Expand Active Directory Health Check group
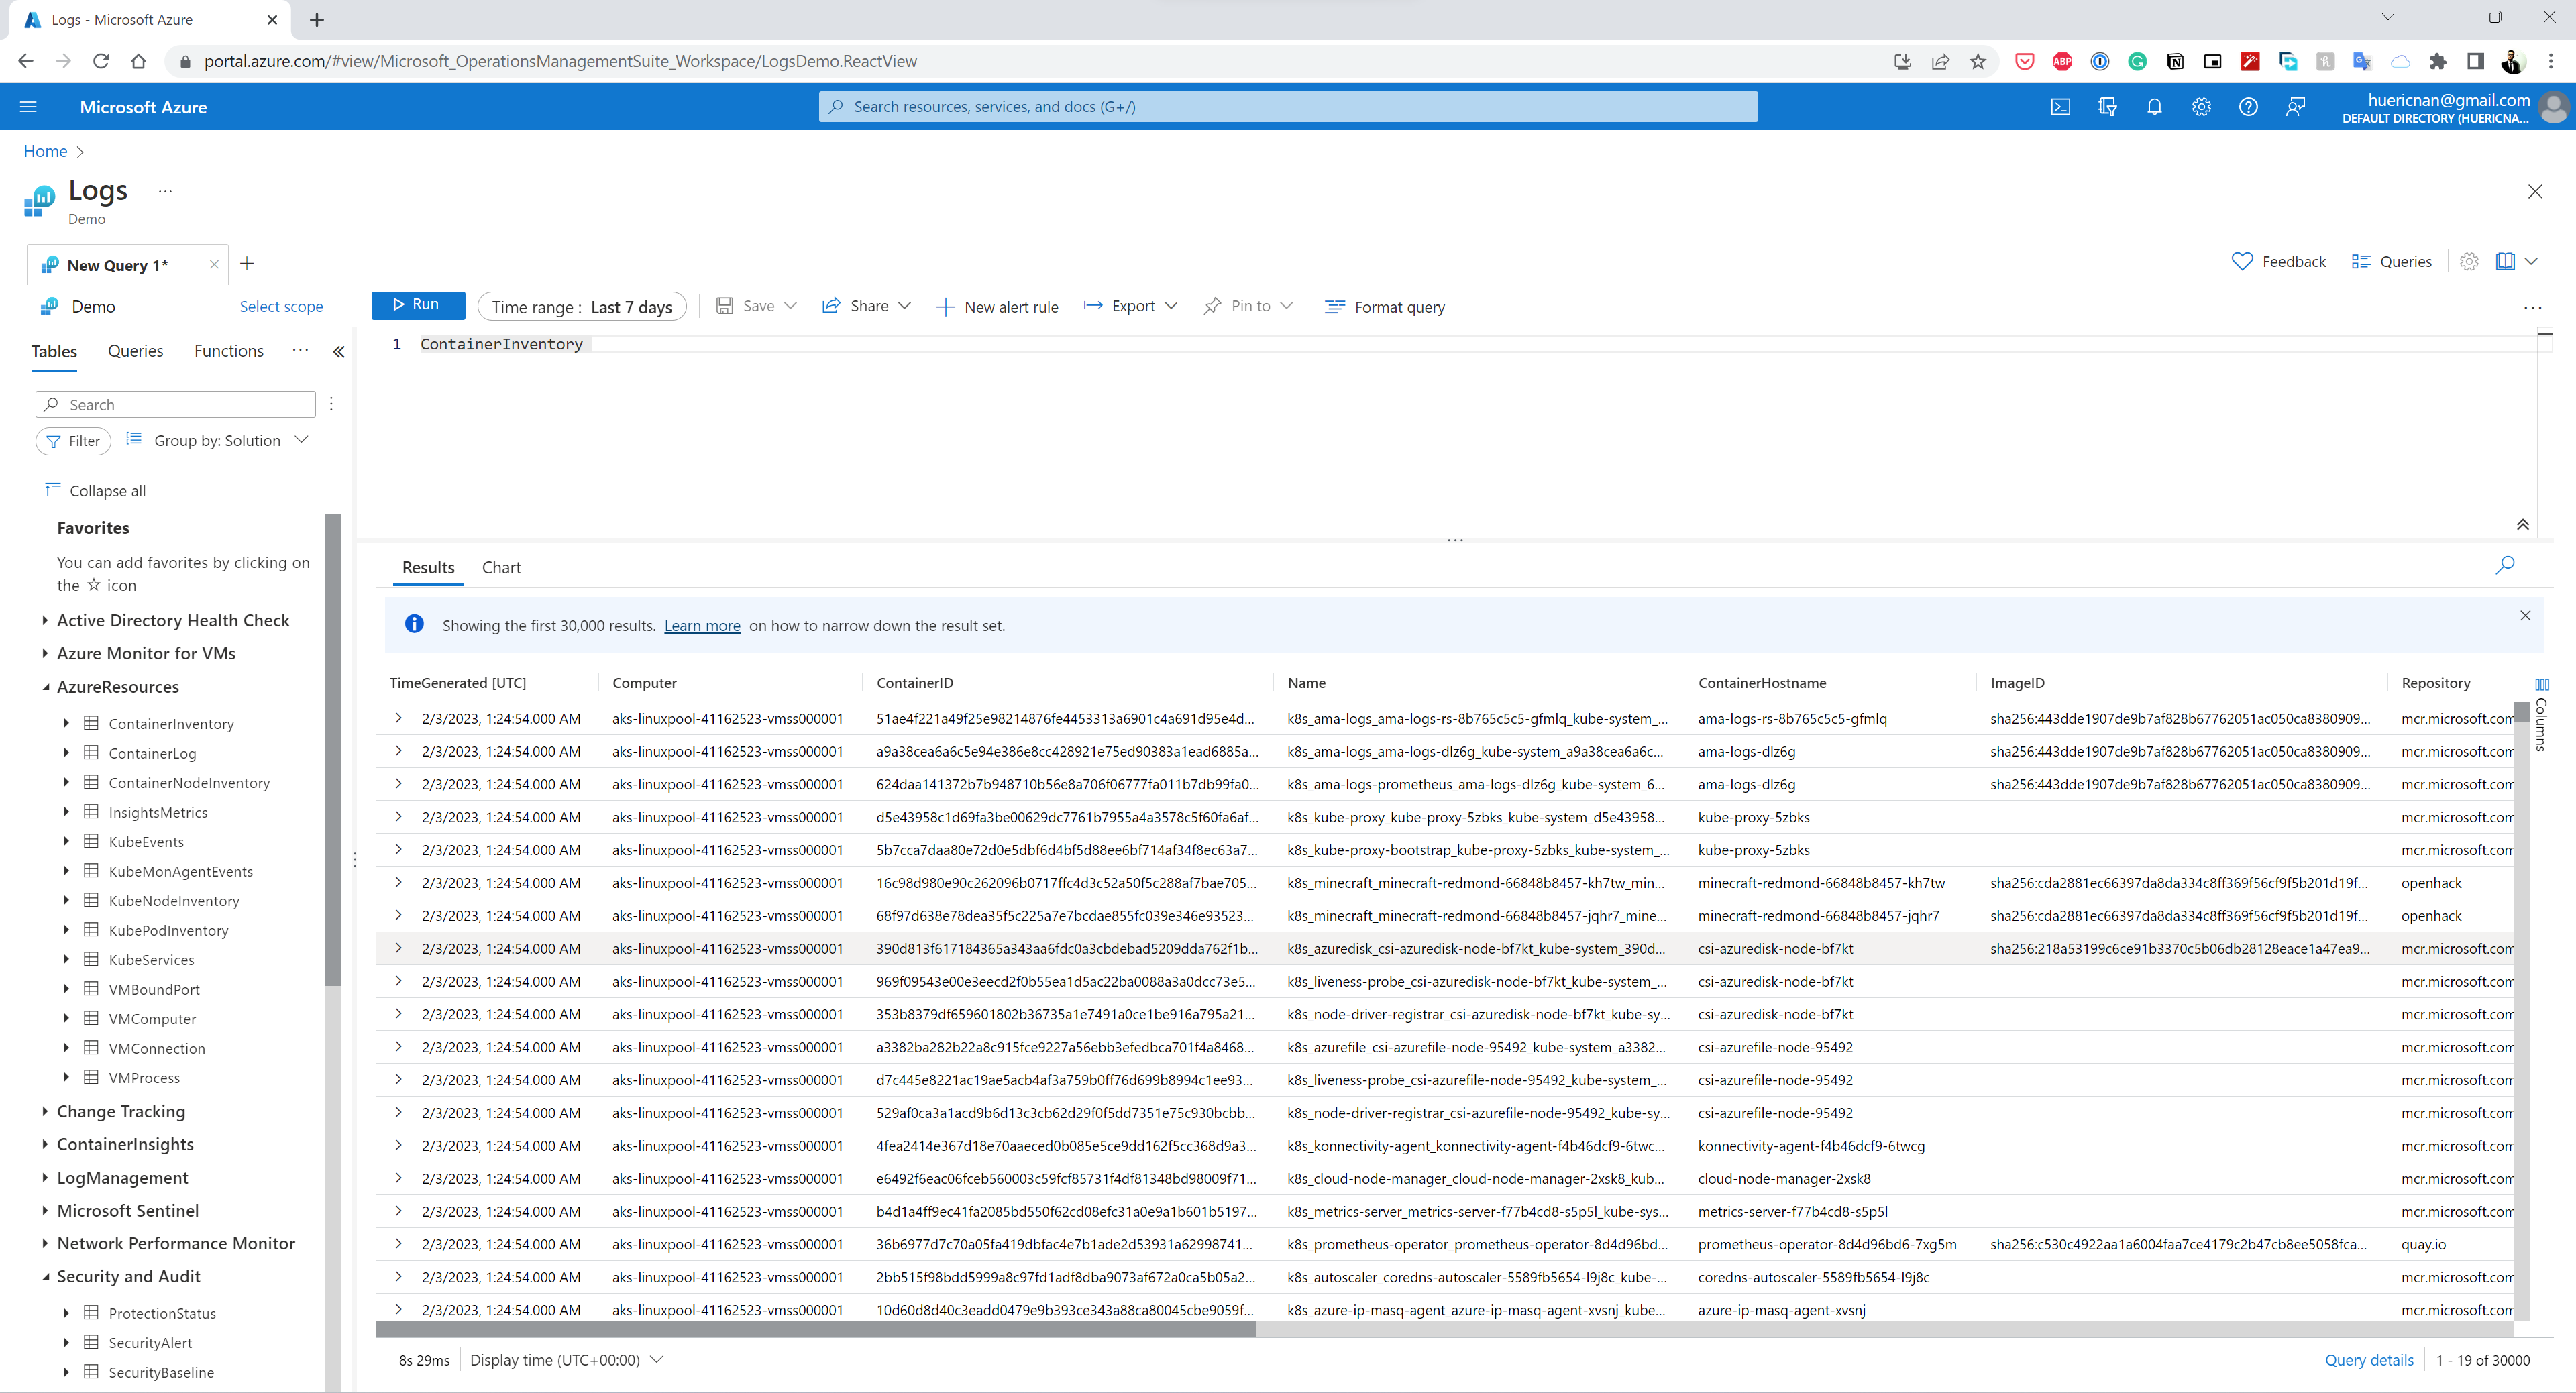The width and height of the screenshot is (2576, 1393). 45,621
